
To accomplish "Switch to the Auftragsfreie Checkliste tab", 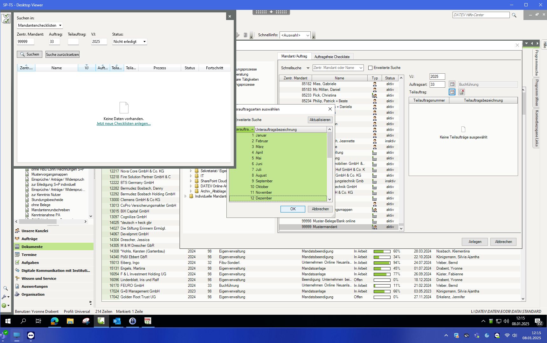I will tap(332, 57).
